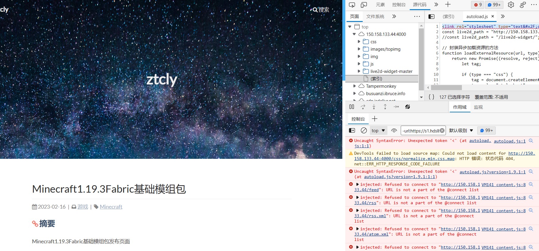Viewport: 539px width, 251px height.
Task: Step into next function call
Action: tap(374, 107)
